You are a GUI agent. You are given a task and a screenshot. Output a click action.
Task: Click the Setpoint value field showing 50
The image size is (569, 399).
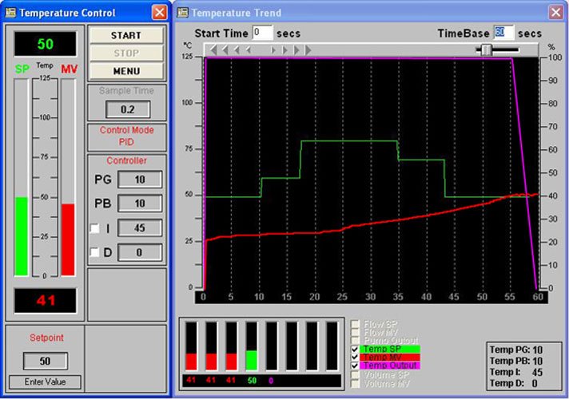point(45,361)
